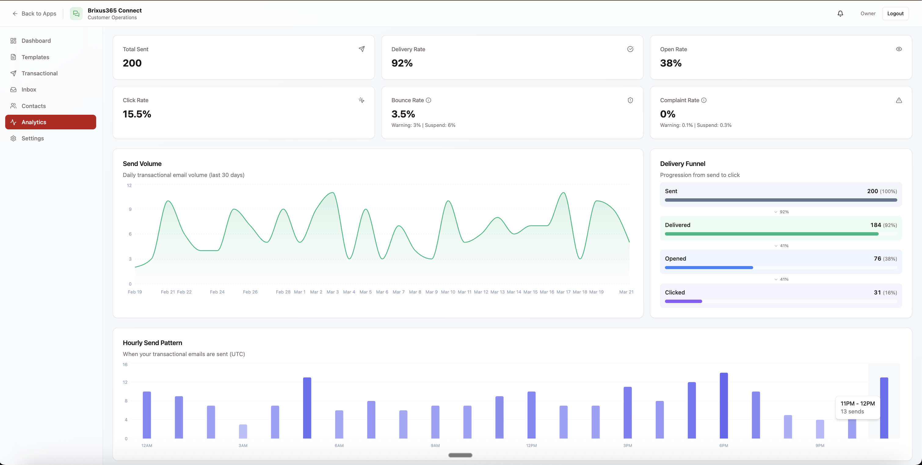The height and width of the screenshot is (465, 922).
Task: Click the Opened count 76 (38%)
Action: point(885,259)
